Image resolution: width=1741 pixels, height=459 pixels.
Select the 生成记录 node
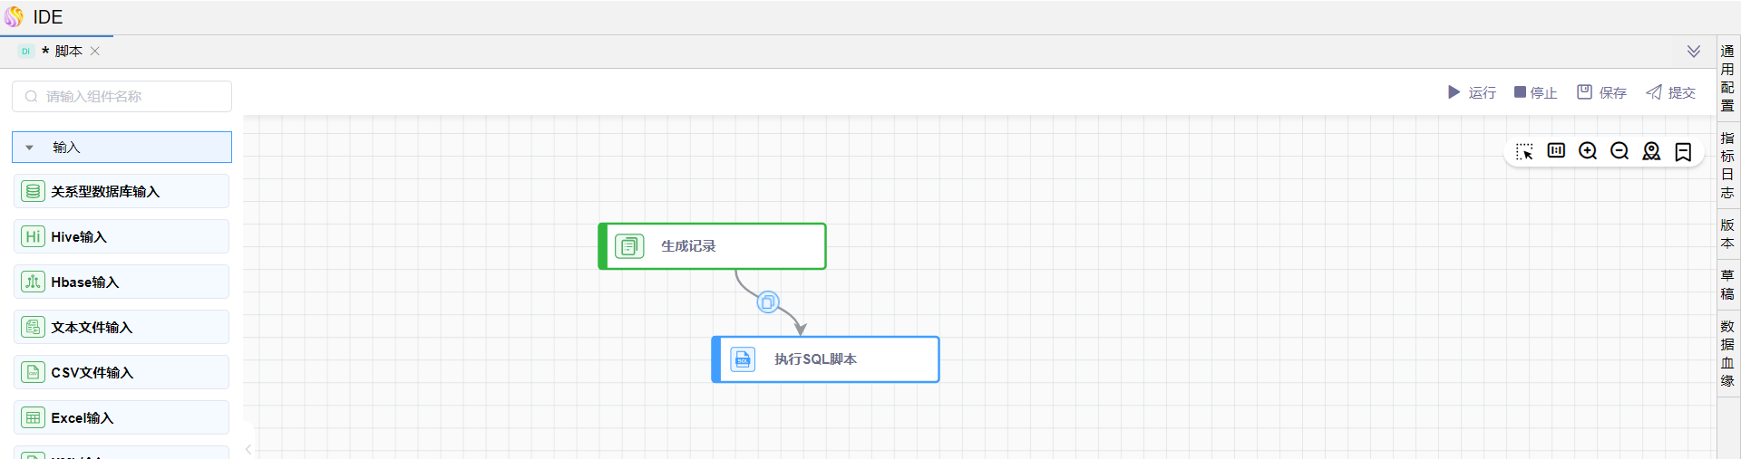click(712, 246)
